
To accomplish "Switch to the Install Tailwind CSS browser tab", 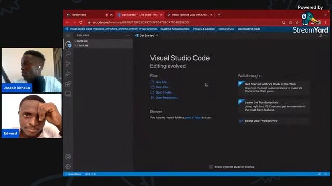I will 189,15.
